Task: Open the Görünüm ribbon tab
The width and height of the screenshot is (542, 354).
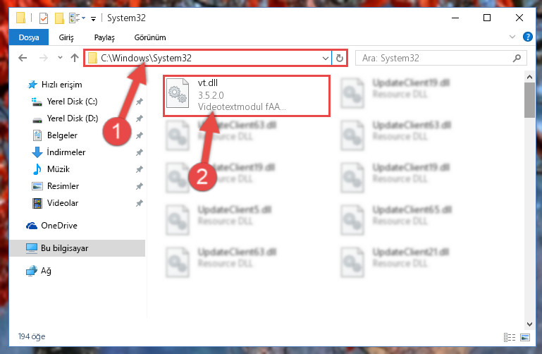Action: [150, 37]
